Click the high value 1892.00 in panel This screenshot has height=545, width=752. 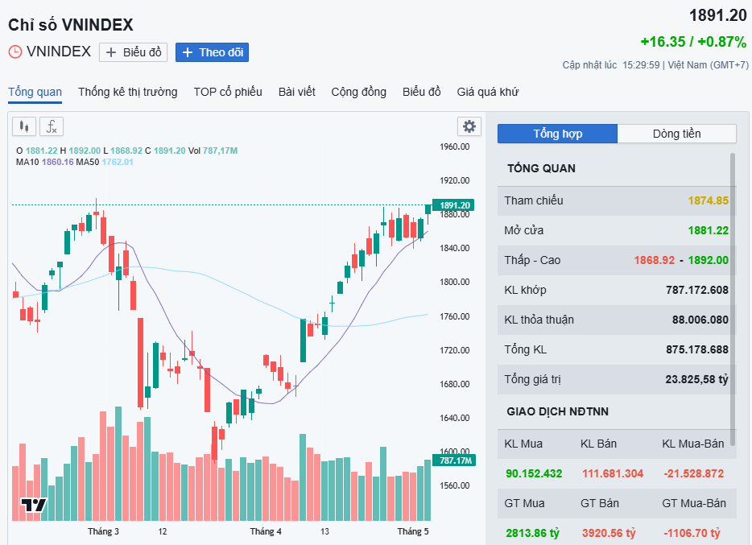pyautogui.click(x=709, y=260)
